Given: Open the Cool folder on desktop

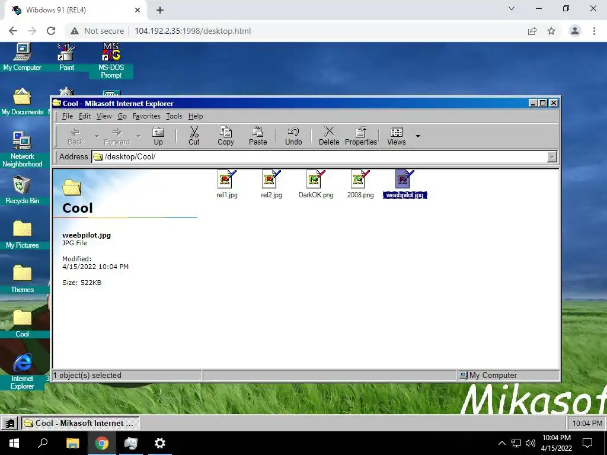Looking at the screenshot, I should point(22,323).
